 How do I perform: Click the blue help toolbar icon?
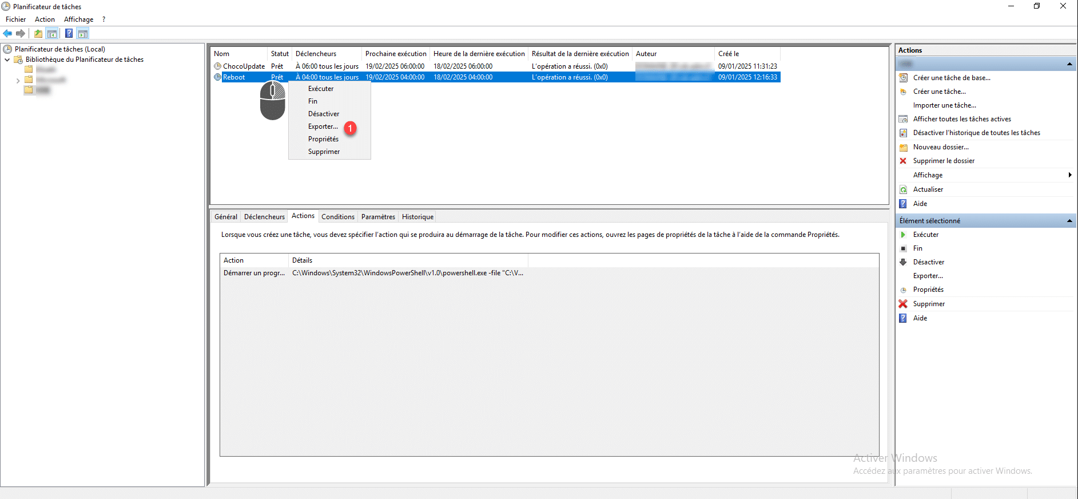pyautogui.click(x=69, y=34)
